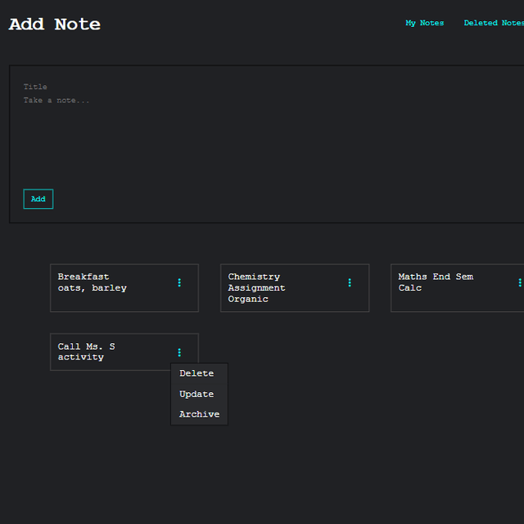This screenshot has height=524, width=524.
Task: Select the Maths End Sem note title
Action: coord(436,277)
